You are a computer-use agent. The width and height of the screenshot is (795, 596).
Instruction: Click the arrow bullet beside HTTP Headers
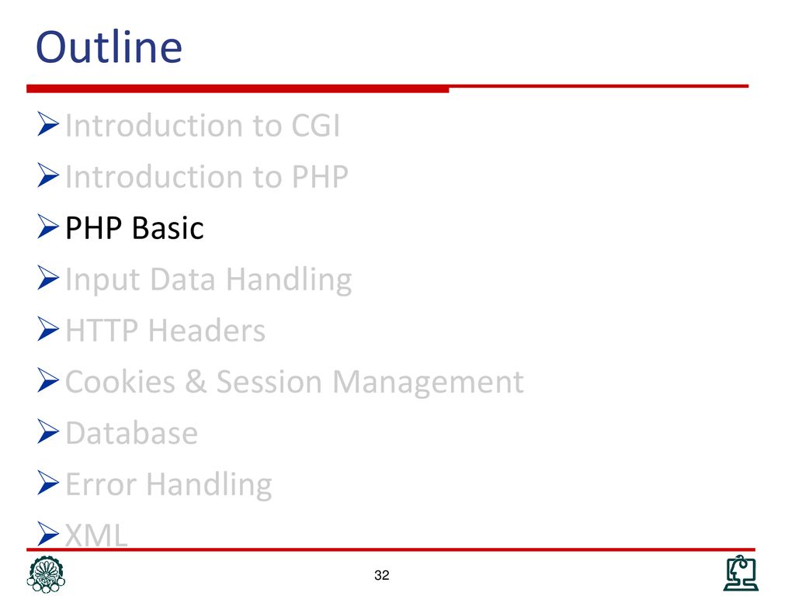pos(48,329)
